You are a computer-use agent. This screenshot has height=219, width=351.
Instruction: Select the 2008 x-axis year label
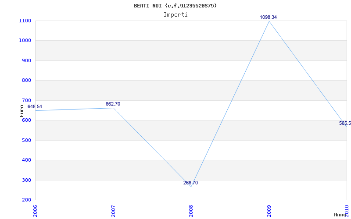pyautogui.click(x=191, y=210)
